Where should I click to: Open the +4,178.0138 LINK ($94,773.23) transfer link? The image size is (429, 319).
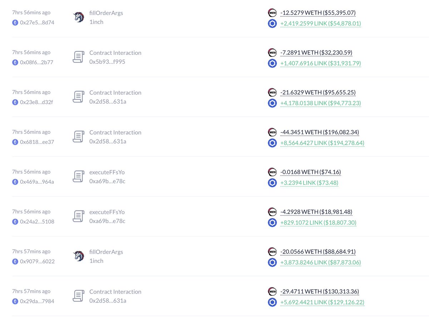321,103
